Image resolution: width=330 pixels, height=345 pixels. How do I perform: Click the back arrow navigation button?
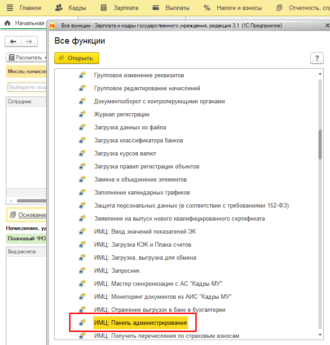(x=13, y=42)
